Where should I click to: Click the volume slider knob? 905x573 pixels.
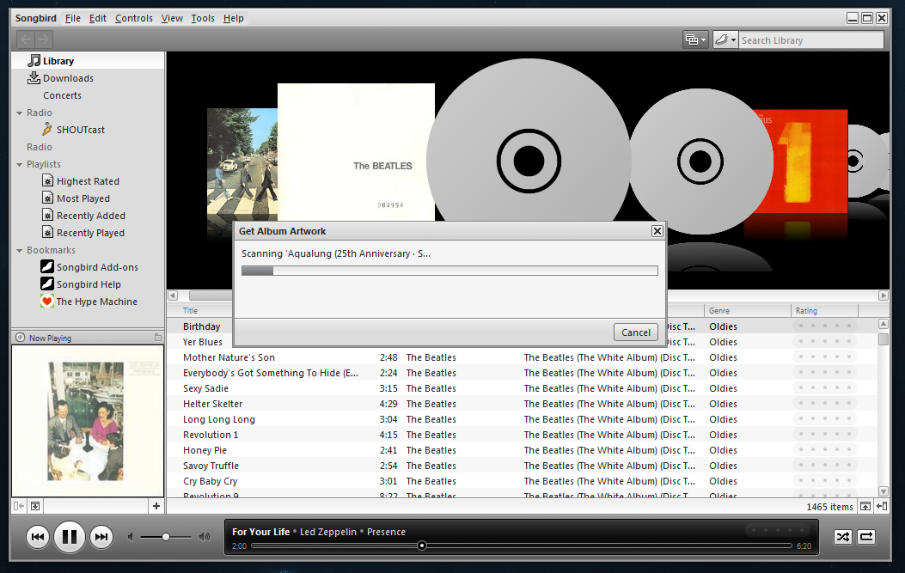[x=165, y=537]
